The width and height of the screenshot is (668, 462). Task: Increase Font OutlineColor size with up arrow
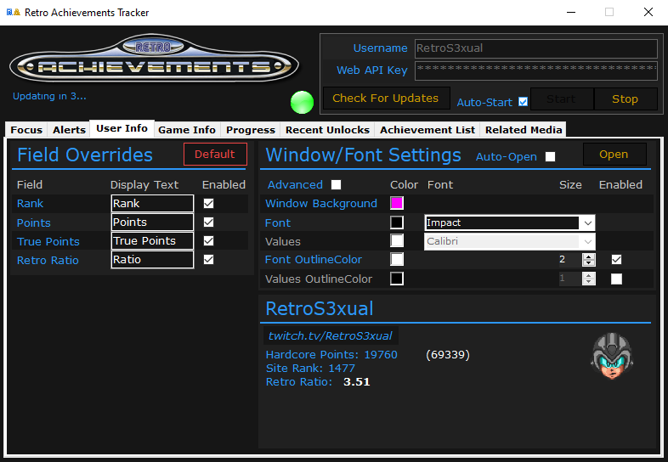pos(589,256)
